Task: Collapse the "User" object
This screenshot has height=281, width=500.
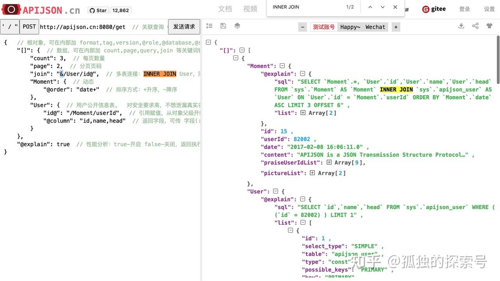Action: click(275, 191)
